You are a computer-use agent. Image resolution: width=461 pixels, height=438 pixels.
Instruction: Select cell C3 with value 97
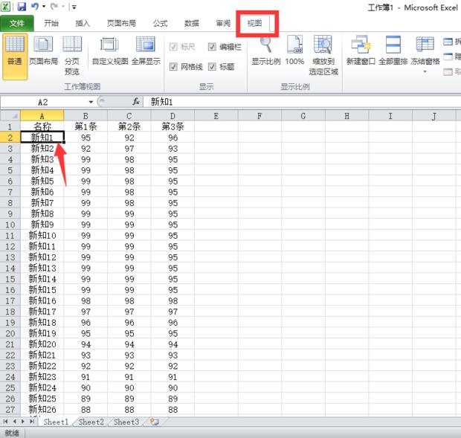tap(129, 149)
